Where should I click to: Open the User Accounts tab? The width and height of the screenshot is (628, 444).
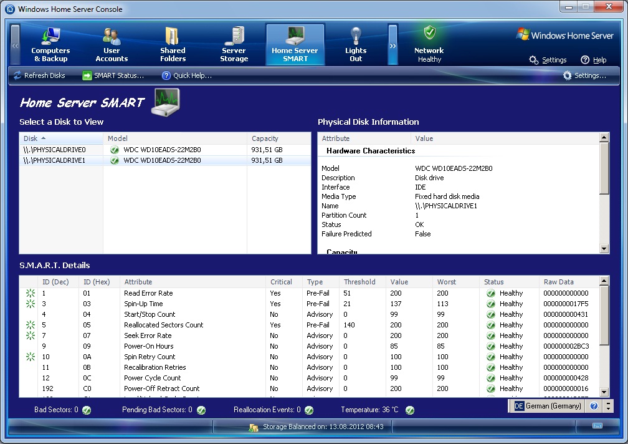coord(112,45)
